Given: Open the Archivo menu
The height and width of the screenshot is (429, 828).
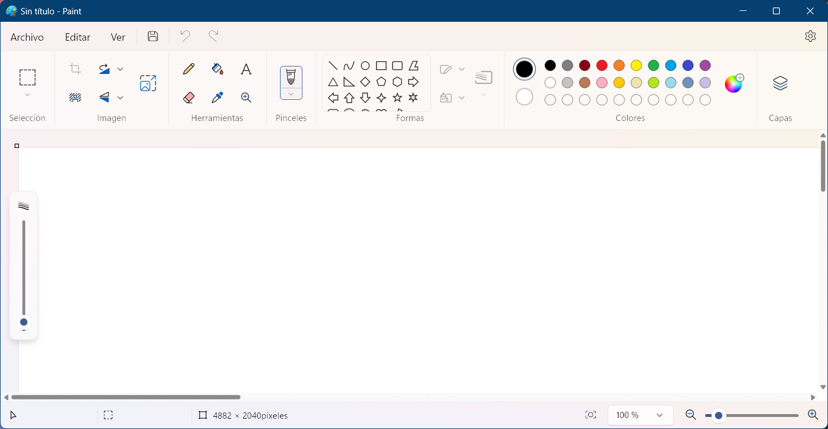Looking at the screenshot, I should [x=27, y=37].
